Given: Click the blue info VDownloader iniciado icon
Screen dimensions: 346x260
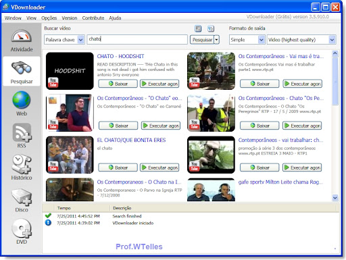Looking at the screenshot, I should [48, 223].
